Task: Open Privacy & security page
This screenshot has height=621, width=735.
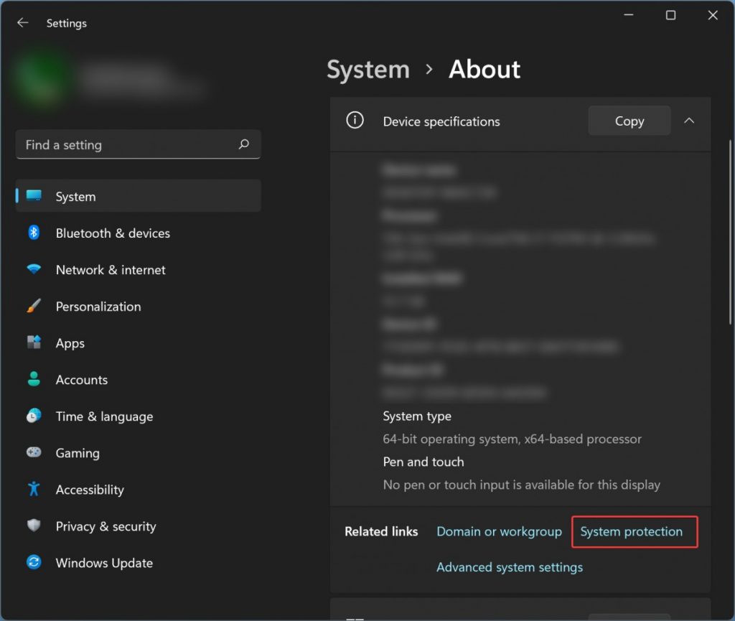Action: [139, 526]
